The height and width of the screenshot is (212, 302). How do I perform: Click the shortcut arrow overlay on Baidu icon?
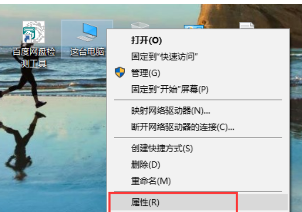pos(27,39)
